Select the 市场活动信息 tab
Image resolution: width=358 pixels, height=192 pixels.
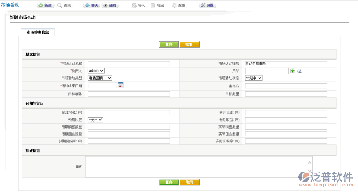(x=37, y=32)
